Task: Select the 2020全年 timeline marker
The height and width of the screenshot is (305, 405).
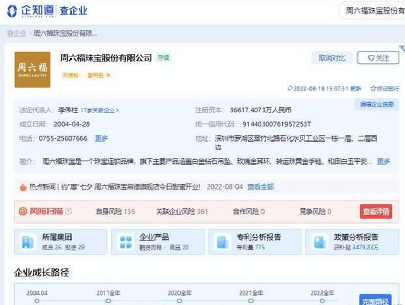Action: (180, 301)
